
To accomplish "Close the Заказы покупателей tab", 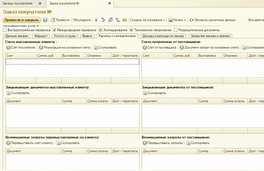I will 40,4.
